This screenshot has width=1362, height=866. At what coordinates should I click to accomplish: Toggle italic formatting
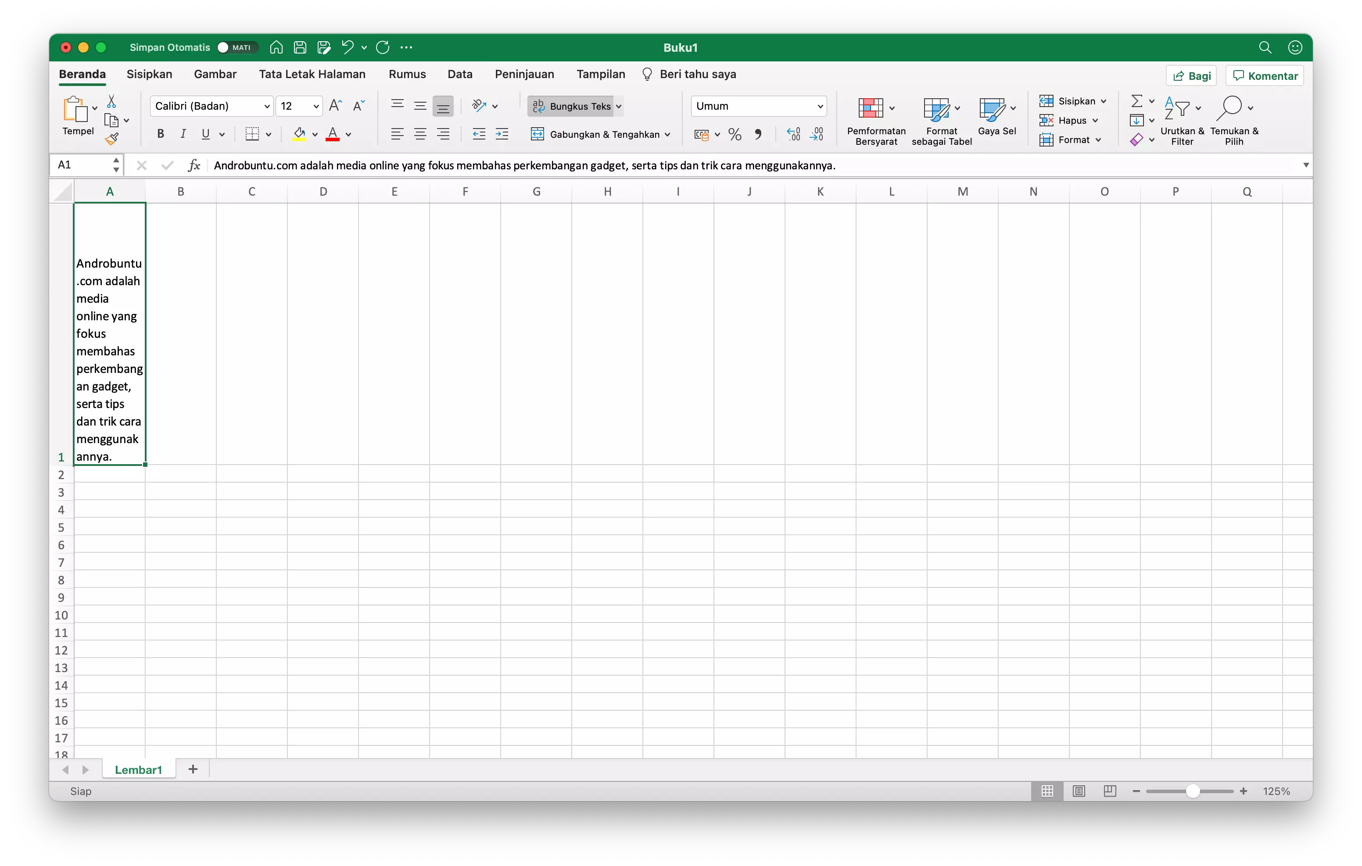pos(183,134)
